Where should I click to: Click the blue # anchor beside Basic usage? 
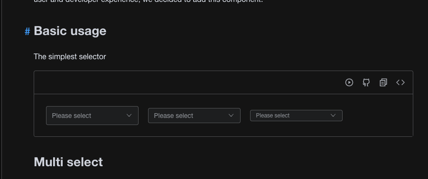pos(28,31)
